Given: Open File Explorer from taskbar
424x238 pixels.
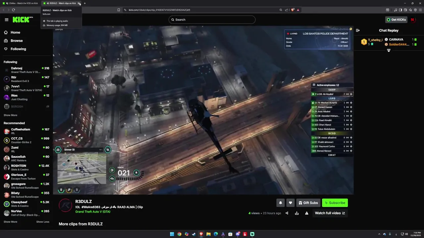Looking at the screenshot, I should point(208,234).
